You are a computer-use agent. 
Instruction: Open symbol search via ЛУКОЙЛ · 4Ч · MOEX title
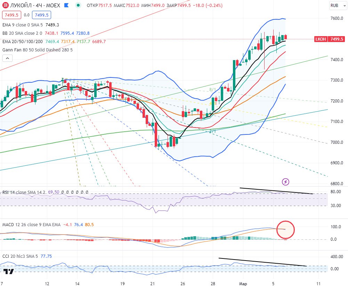35,5
